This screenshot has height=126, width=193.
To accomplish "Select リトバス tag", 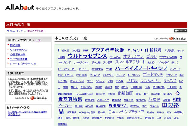I will tap(170, 81).
